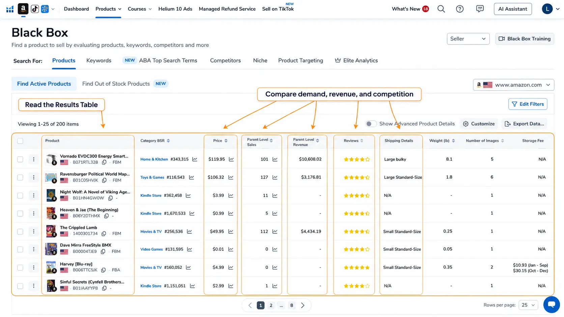Open the live chat bubble
The image size is (564, 317).
tap(552, 305)
